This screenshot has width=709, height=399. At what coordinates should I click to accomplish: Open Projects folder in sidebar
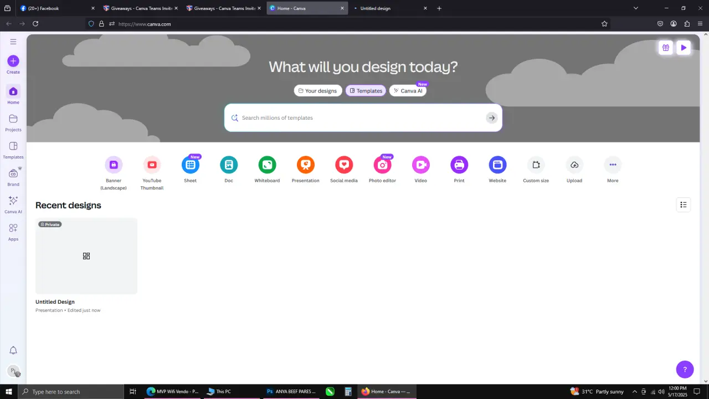click(13, 122)
